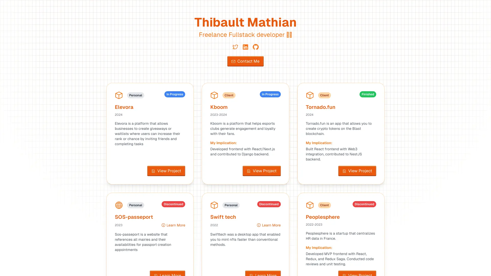
Task: Click the SOS-passeport globe icon
Action: tap(119, 205)
